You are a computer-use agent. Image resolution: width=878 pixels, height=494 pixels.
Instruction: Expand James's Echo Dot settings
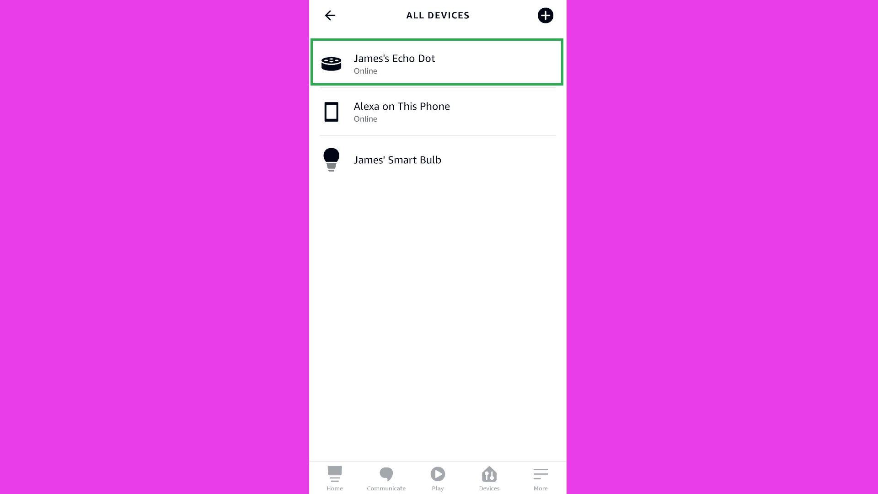click(438, 63)
